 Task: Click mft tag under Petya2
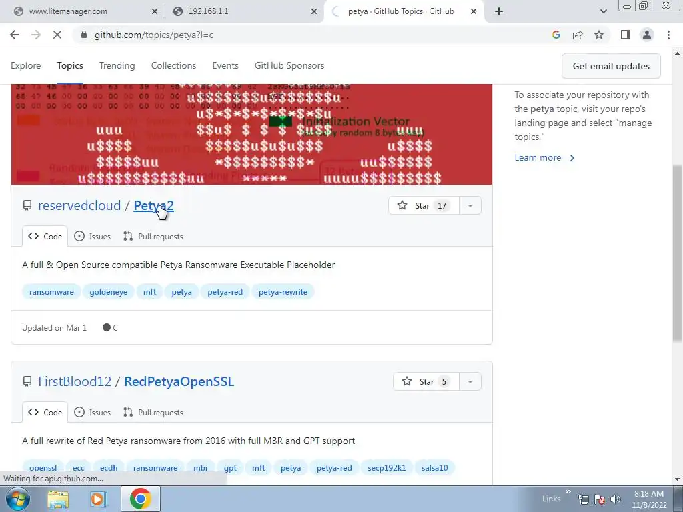pos(149,292)
